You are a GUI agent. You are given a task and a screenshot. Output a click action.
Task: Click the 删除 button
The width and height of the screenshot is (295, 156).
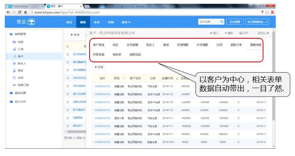pos(229,33)
